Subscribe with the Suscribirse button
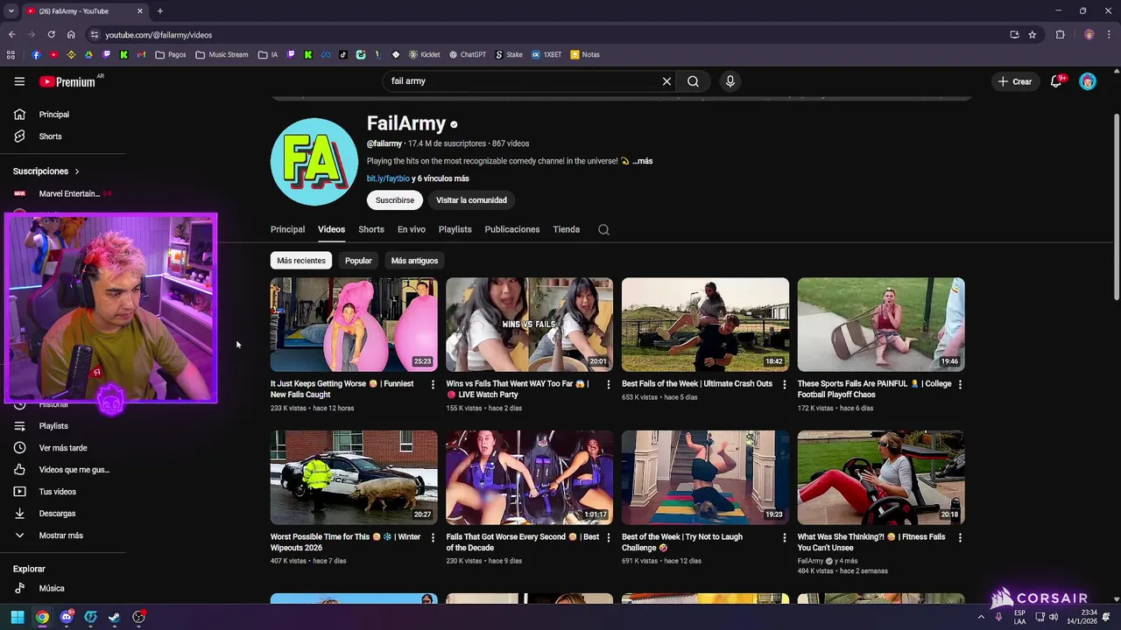 tap(395, 200)
